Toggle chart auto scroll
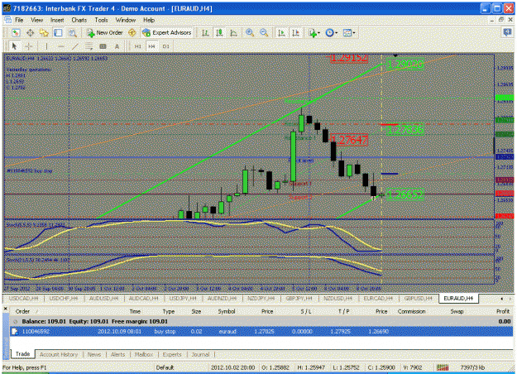 coord(281,32)
